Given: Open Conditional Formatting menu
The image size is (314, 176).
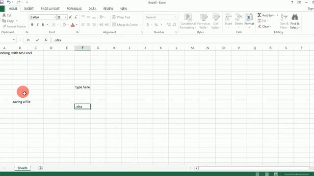Looking at the screenshot, I should [188, 22].
